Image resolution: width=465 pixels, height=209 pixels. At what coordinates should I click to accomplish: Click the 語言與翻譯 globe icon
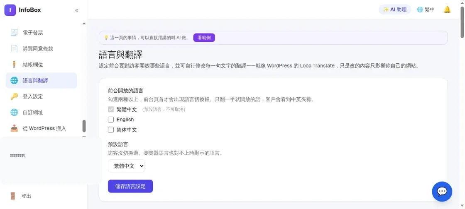click(x=14, y=80)
